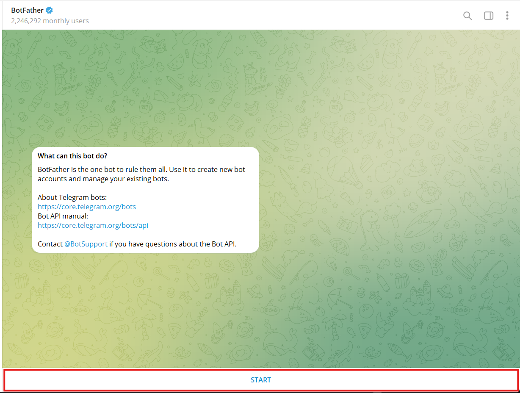Click the 2,246,292 monthly users text
The height and width of the screenshot is (393, 520).
(50, 21)
